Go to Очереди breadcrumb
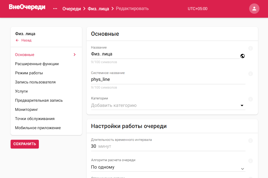The width and height of the screenshot is (268, 178). pos(72,9)
